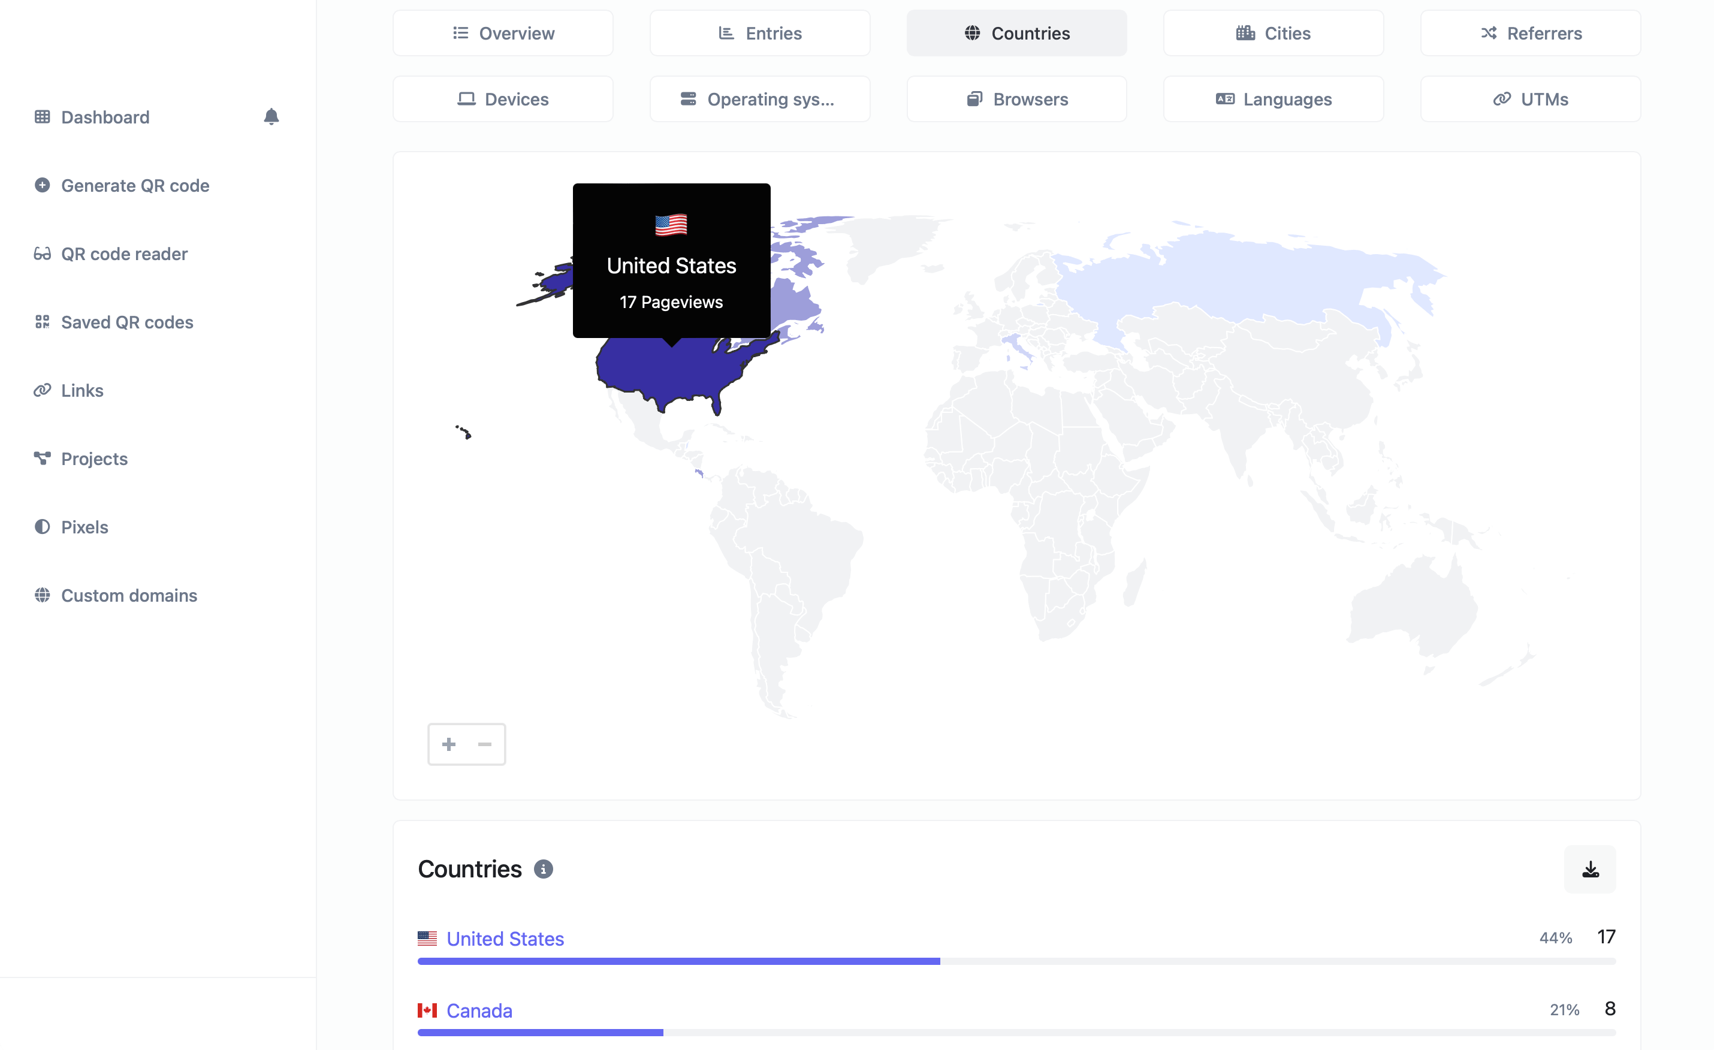Switch to the Cities tab

1274,33
